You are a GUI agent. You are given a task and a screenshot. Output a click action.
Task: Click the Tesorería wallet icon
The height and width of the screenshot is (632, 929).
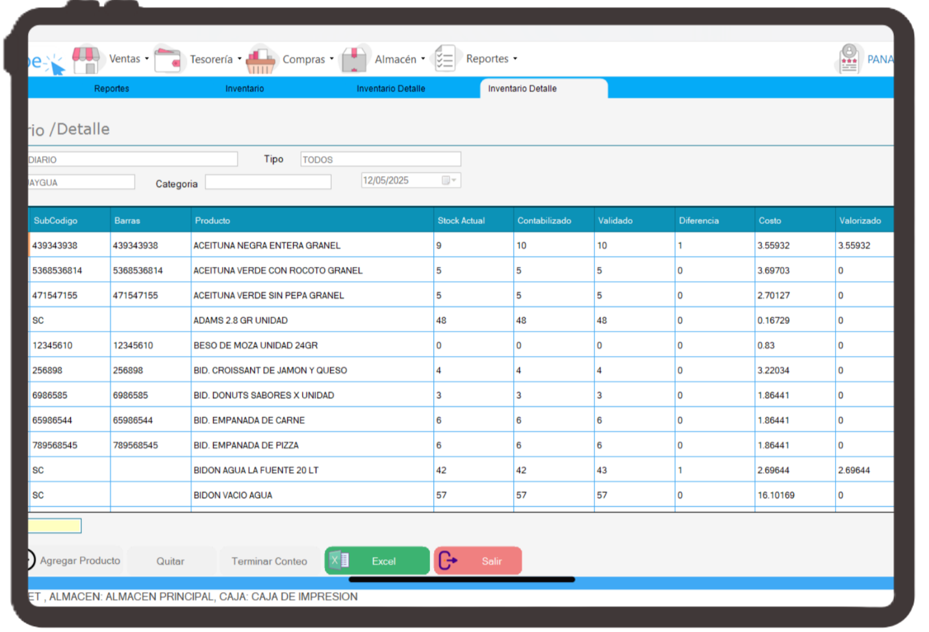pyautogui.click(x=168, y=60)
